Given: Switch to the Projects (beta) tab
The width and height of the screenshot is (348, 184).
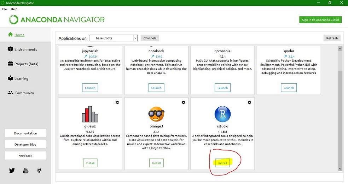Looking at the screenshot, I should point(25,64).
